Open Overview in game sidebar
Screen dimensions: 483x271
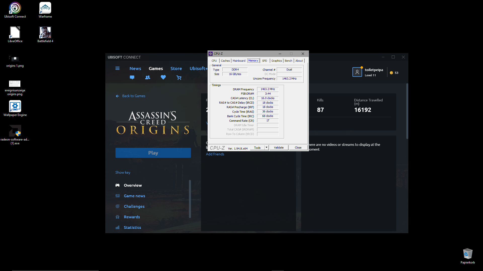point(133,185)
